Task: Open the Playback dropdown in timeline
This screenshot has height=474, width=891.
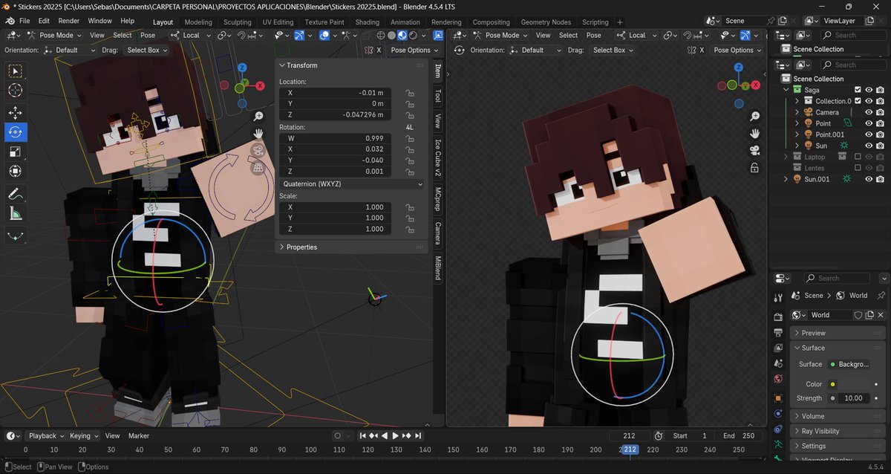Action: 45,436
